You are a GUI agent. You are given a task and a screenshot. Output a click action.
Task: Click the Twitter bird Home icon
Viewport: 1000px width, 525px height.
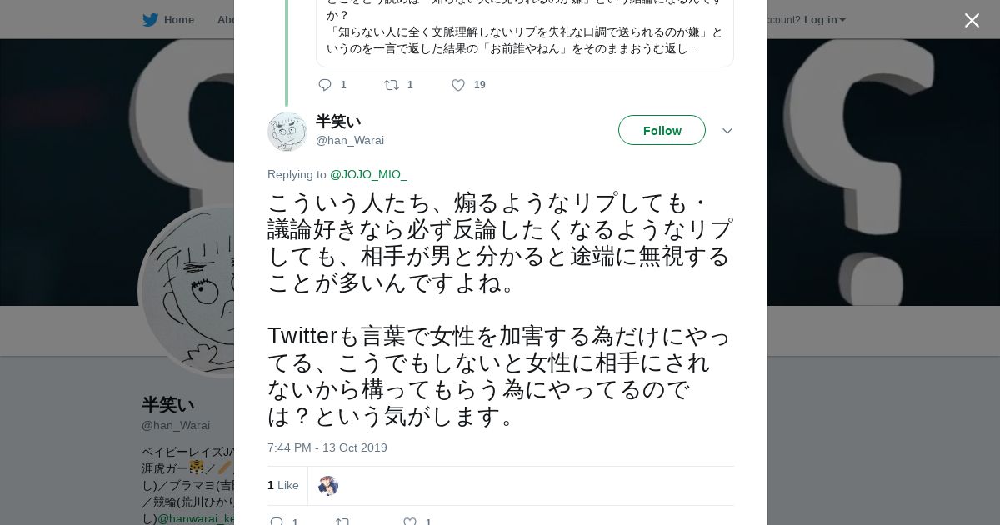pyautogui.click(x=150, y=19)
